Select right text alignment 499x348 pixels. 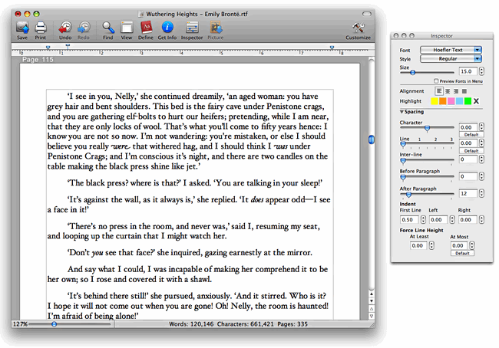click(x=456, y=91)
